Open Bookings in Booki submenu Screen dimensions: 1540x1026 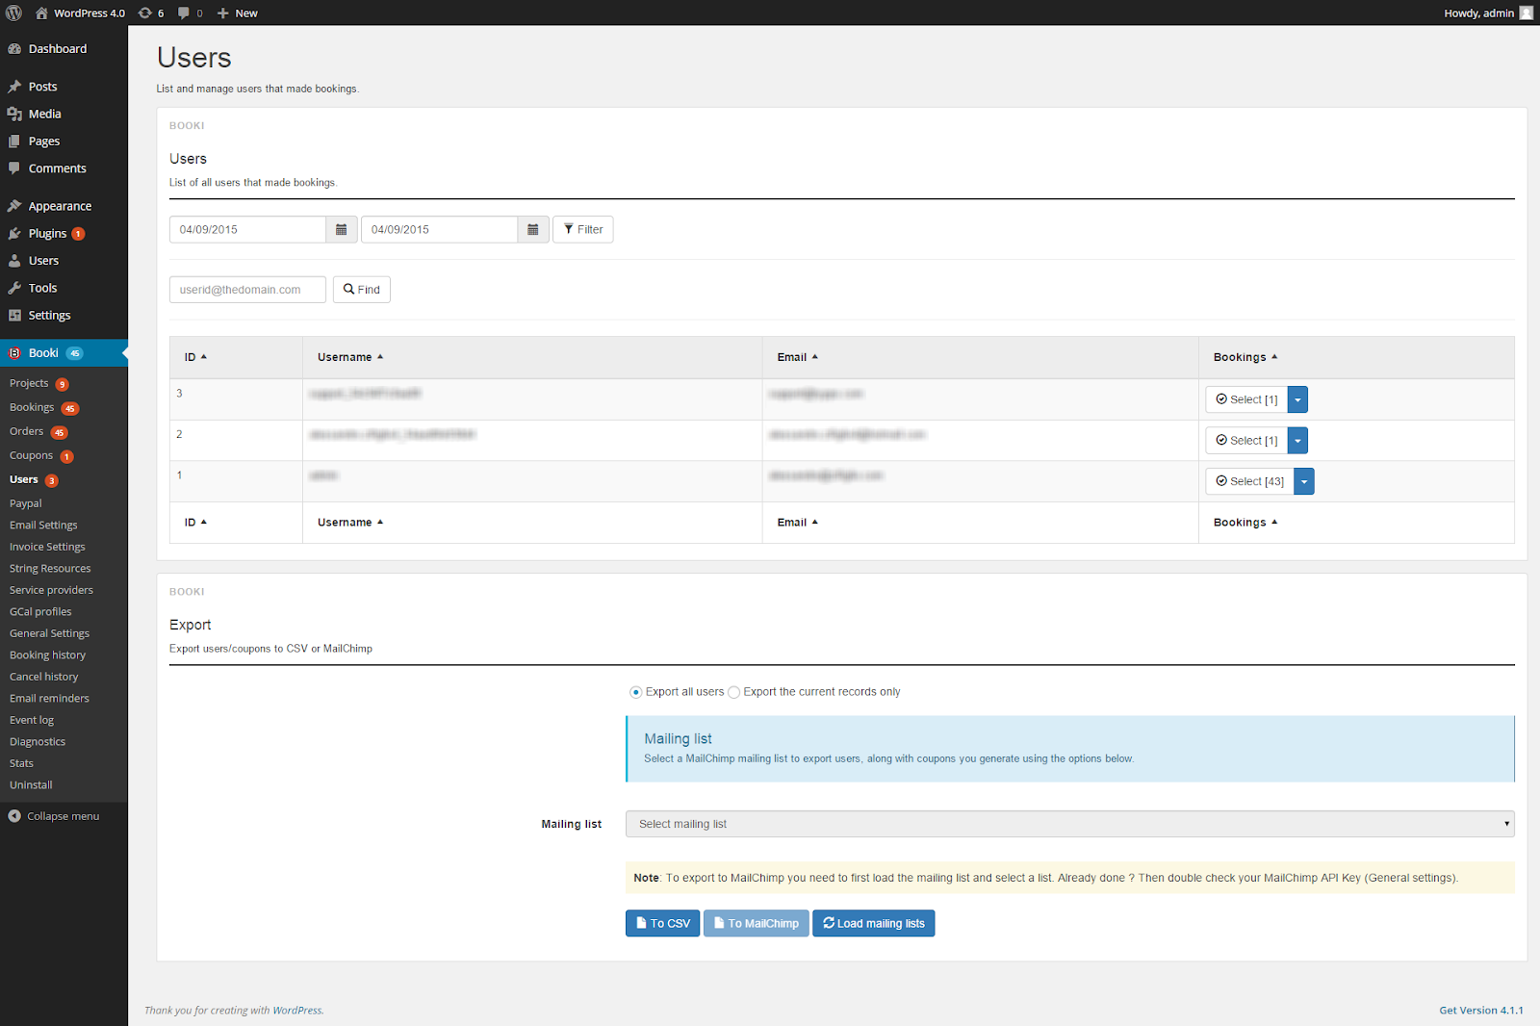pyautogui.click(x=32, y=407)
